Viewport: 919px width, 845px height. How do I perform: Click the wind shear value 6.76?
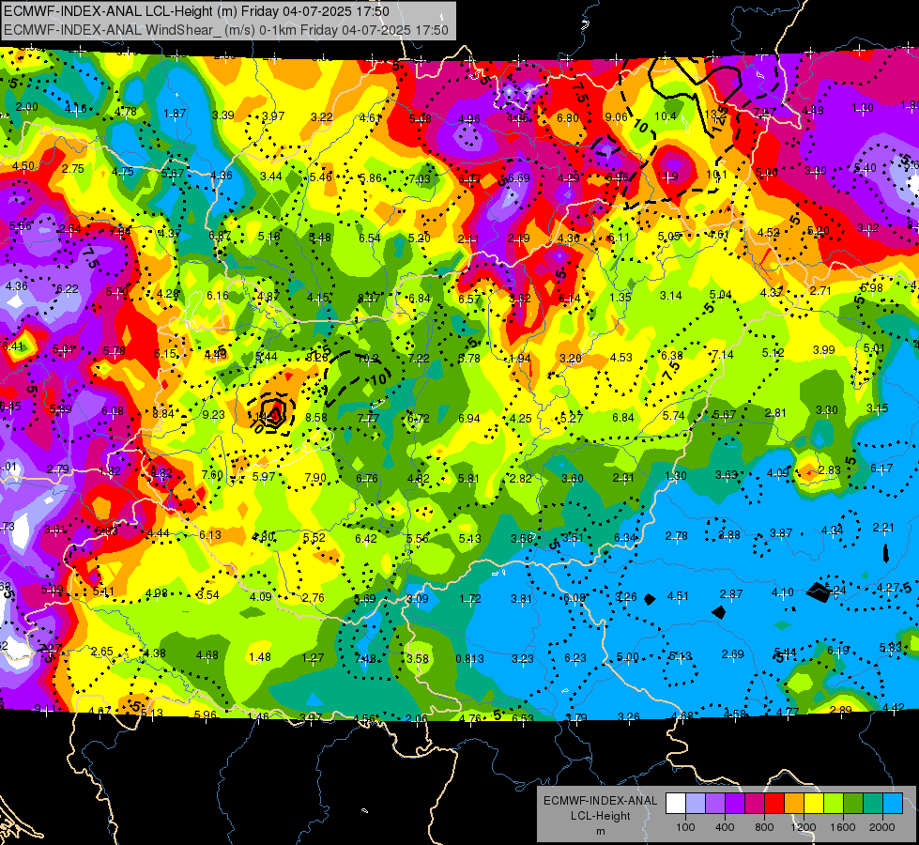tap(367, 478)
